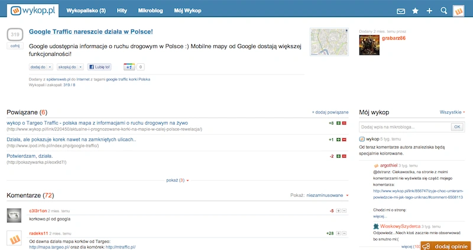Open WloskowySzyderca username link

point(400,226)
